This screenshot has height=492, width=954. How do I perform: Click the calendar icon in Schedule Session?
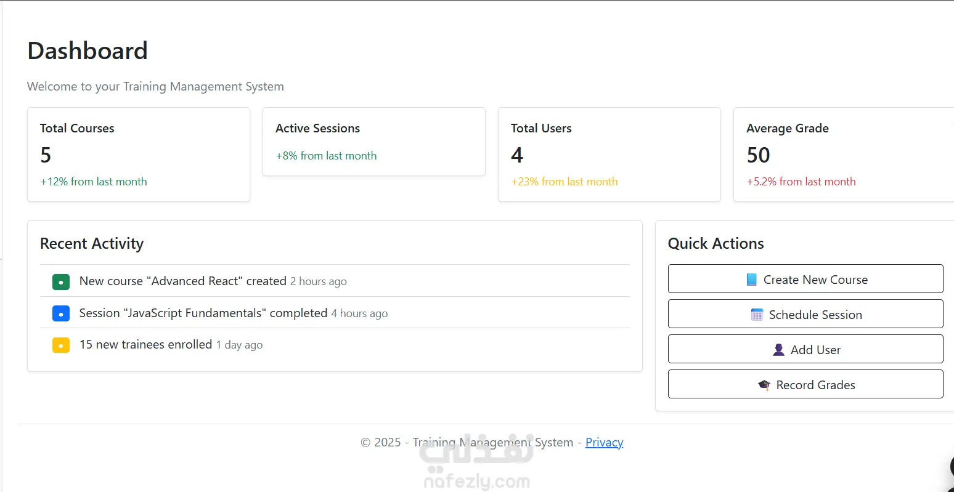pos(757,315)
